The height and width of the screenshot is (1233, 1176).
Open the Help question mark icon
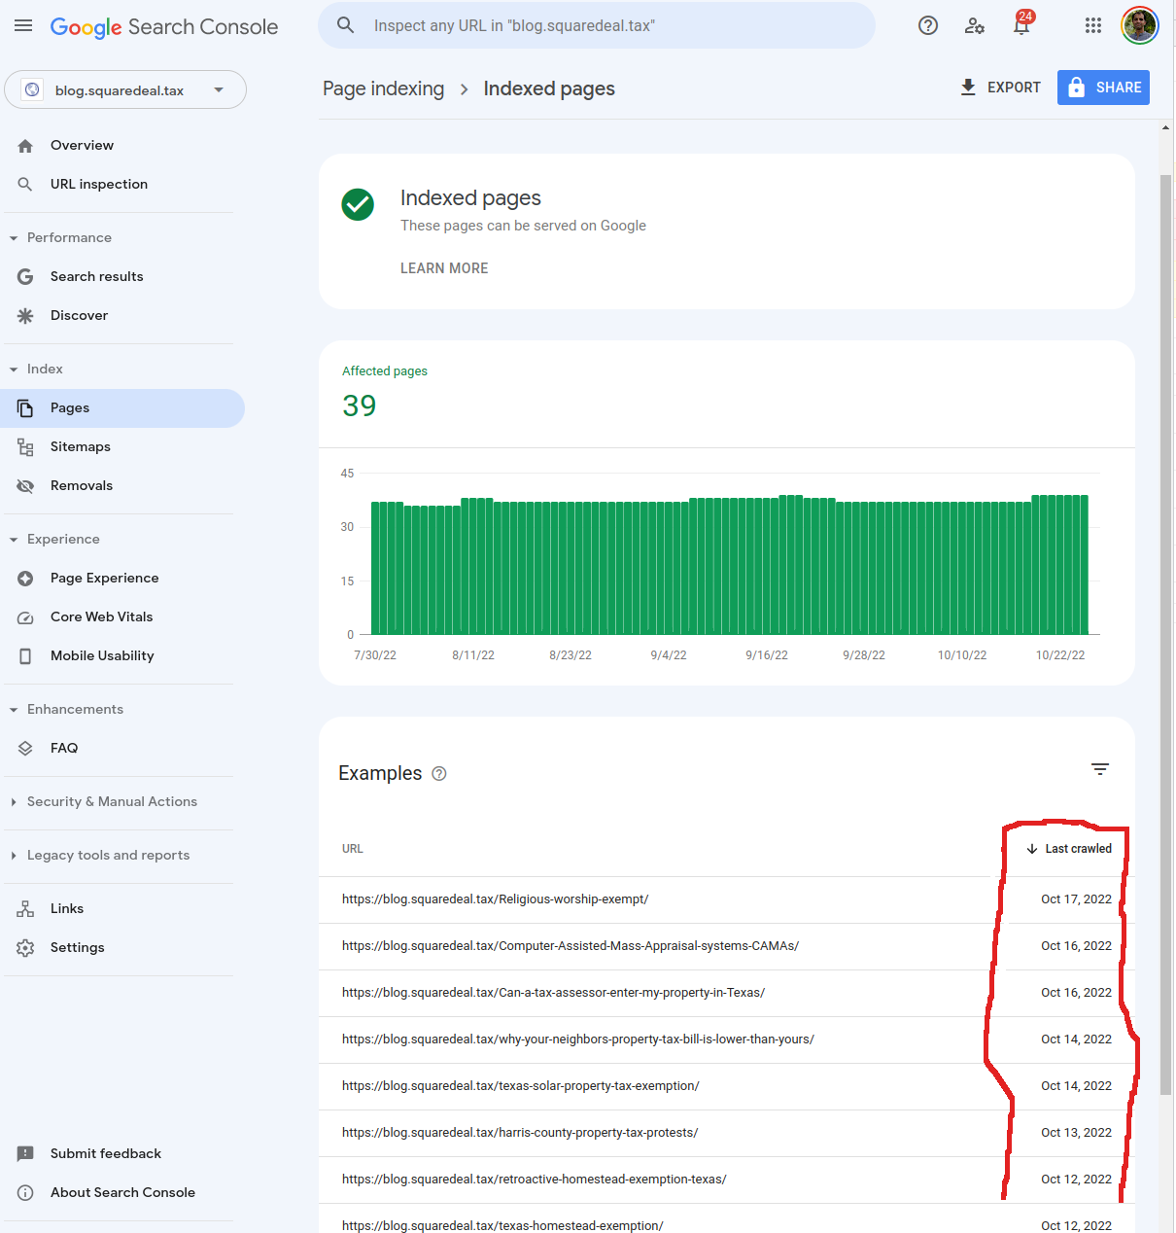coord(928,25)
